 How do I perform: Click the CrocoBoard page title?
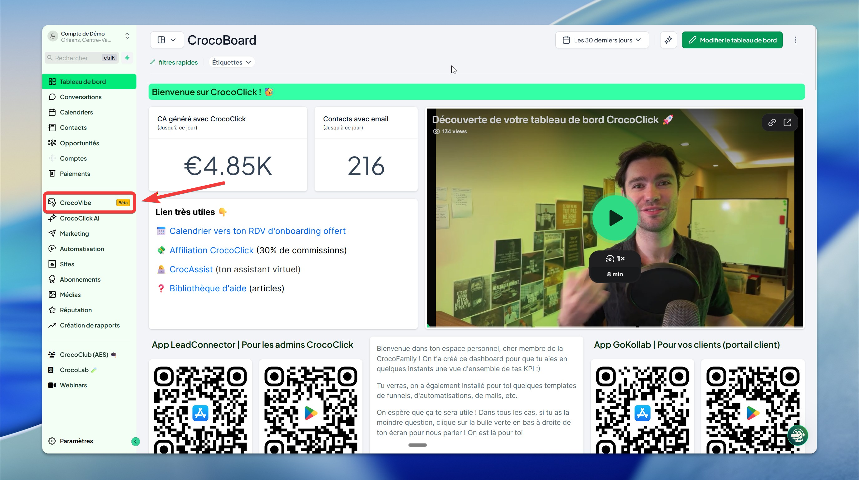tap(222, 40)
